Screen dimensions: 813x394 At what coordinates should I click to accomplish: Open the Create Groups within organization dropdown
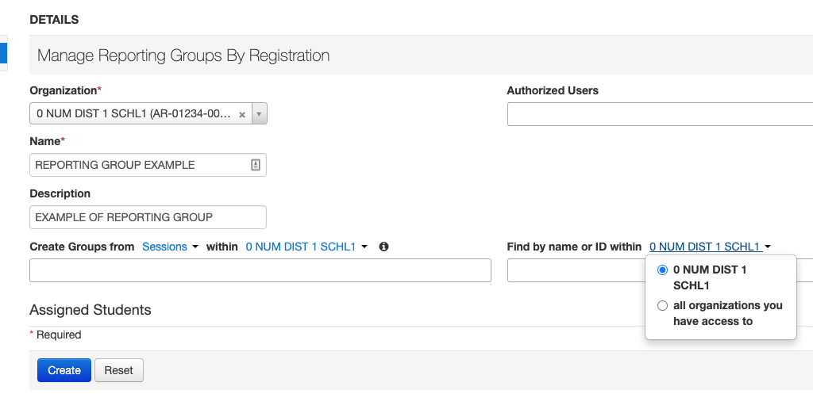point(306,247)
